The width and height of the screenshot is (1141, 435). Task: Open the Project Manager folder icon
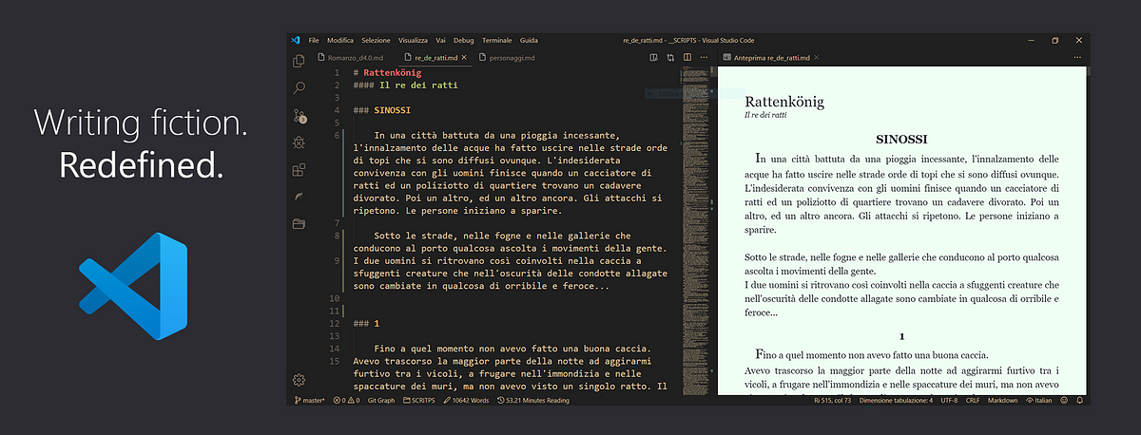tap(299, 224)
